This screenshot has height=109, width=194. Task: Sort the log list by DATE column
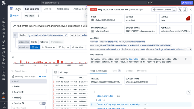coord(60,78)
